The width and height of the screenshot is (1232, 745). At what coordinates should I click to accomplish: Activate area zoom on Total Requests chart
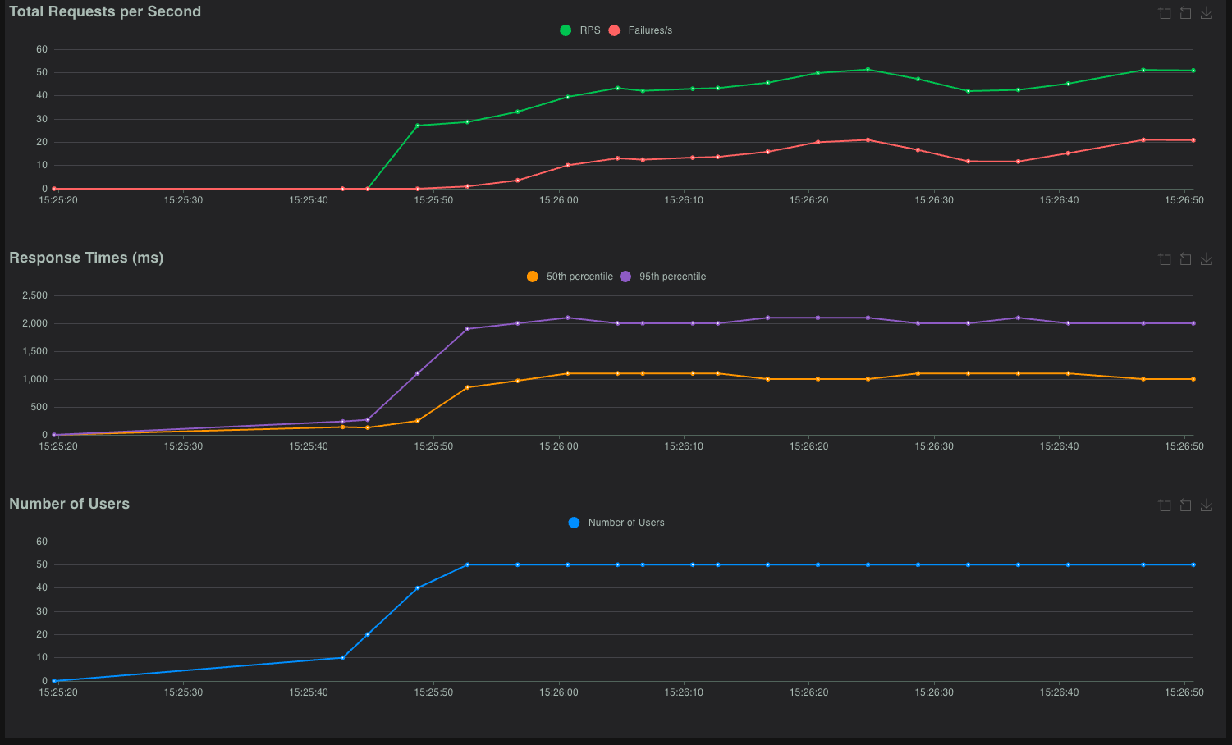tap(1165, 13)
